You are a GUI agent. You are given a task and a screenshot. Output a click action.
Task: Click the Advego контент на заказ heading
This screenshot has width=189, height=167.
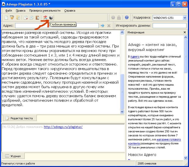[152, 47]
